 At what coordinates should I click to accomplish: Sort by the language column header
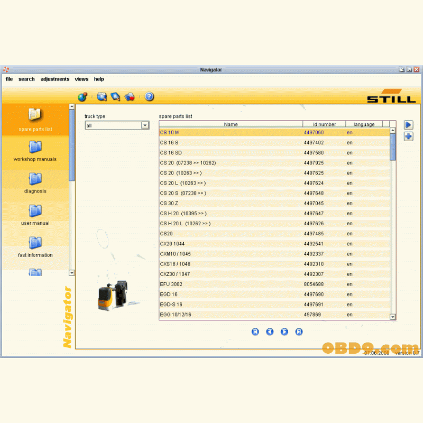tap(364, 124)
